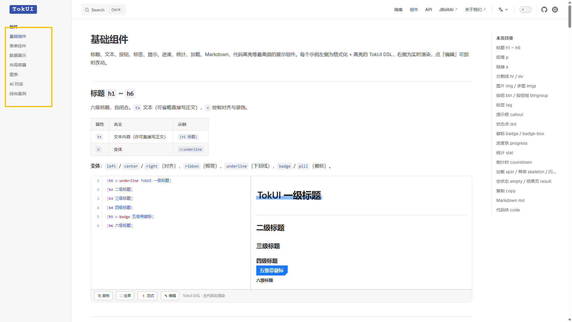572x322 pixels.
Task: Jump to 链接 a in the outline
Action: pos(502,67)
